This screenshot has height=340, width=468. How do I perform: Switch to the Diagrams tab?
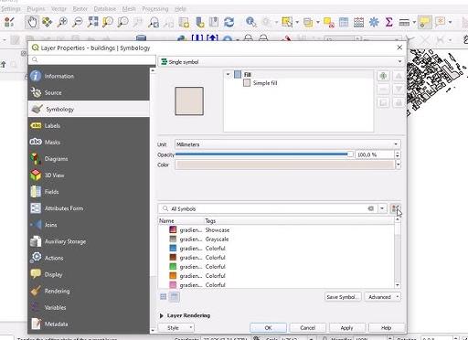(x=89, y=159)
